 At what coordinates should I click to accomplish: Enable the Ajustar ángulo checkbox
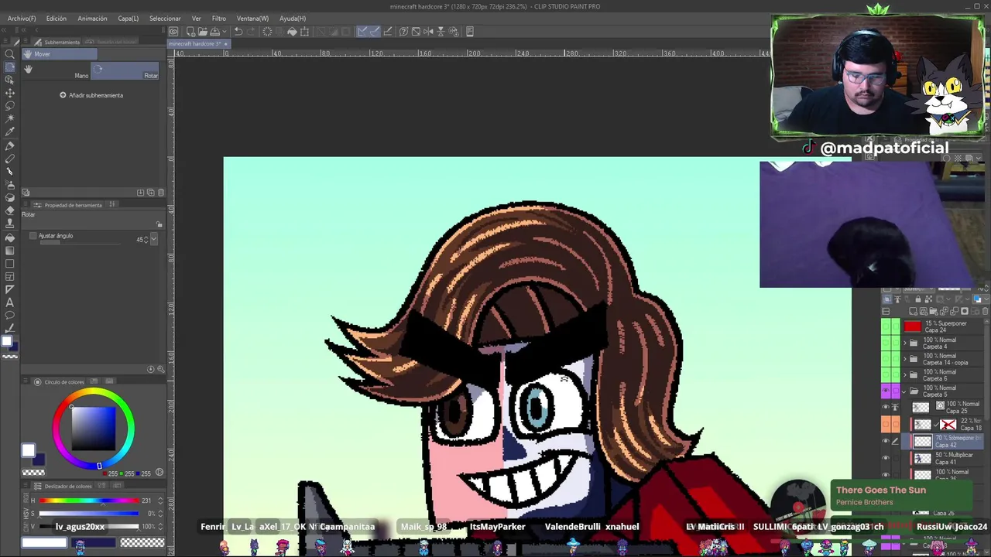coord(33,236)
